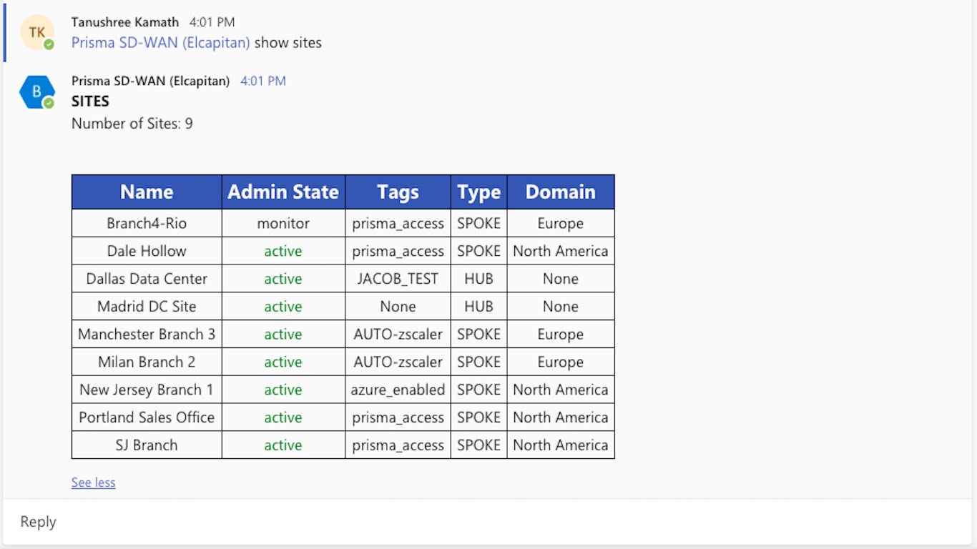Image resolution: width=977 pixels, height=549 pixels.
Task: Click the Name column header
Action: tap(147, 192)
